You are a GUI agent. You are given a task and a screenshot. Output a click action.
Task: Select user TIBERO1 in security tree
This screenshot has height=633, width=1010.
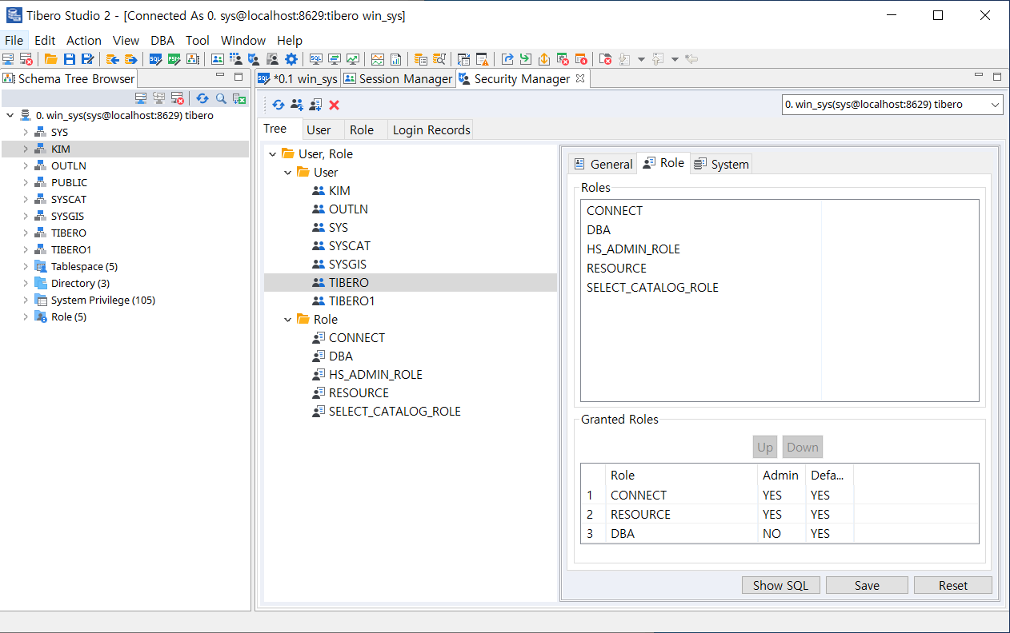351,301
